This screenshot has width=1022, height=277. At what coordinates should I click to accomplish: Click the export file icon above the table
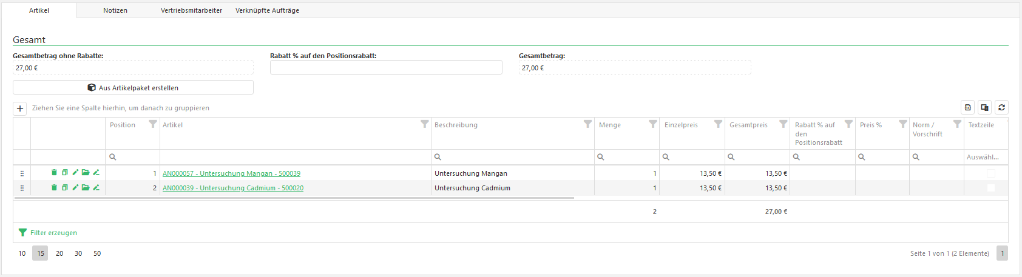[967, 107]
